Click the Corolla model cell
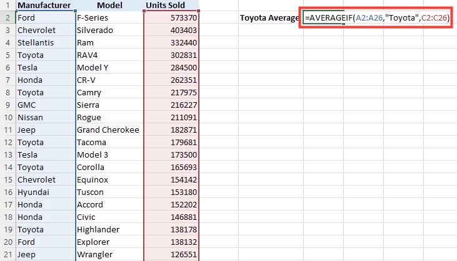The width and height of the screenshot is (457, 261). (x=109, y=167)
